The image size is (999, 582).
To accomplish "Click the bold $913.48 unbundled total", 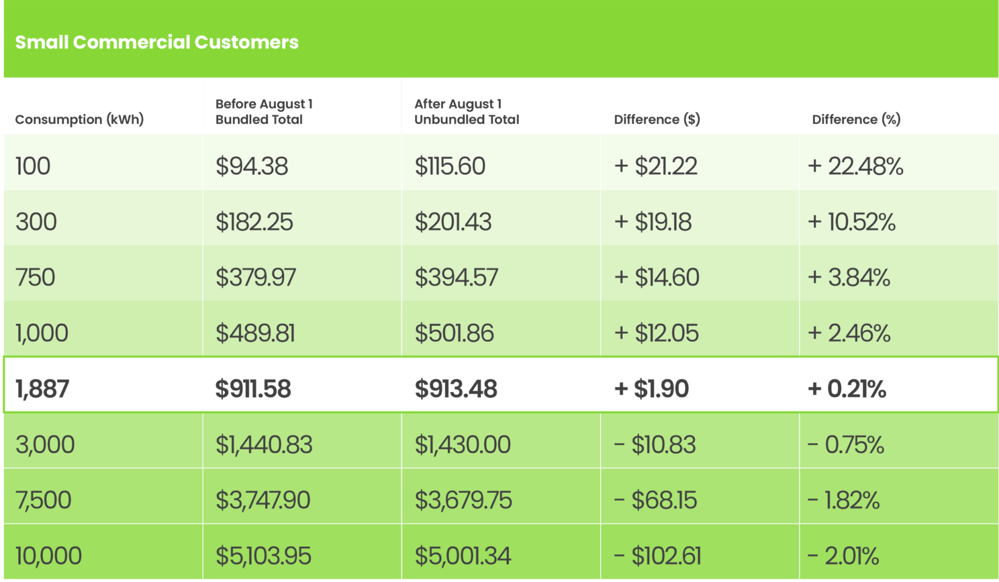I will tap(456, 389).
